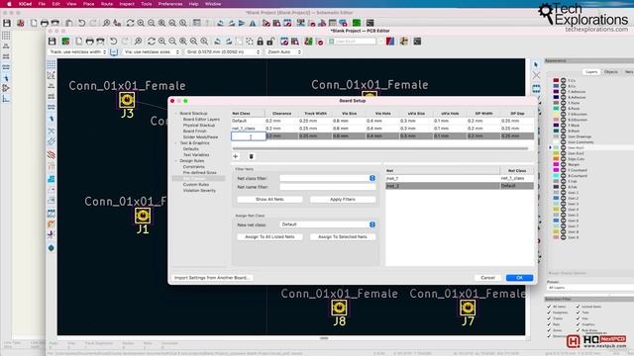Viewport: 634px width, 356px height.
Task: Click the B.Paste layer color swatch
Action: (x=556, y=109)
